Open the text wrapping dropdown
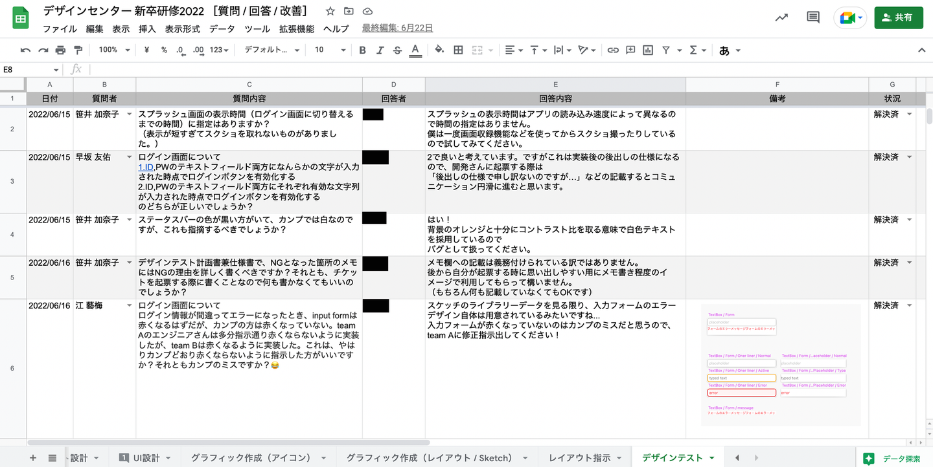The image size is (933, 467). [x=562, y=50]
